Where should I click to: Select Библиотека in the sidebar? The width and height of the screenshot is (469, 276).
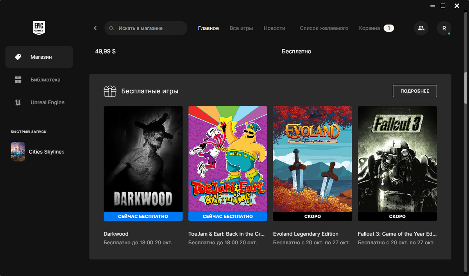pos(39,80)
